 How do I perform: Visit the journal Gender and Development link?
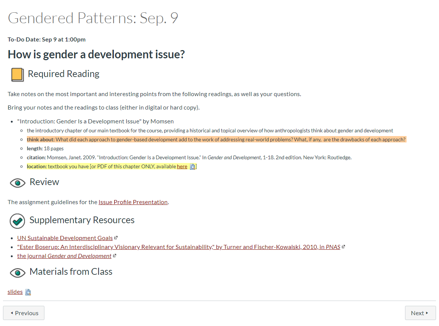(64, 256)
